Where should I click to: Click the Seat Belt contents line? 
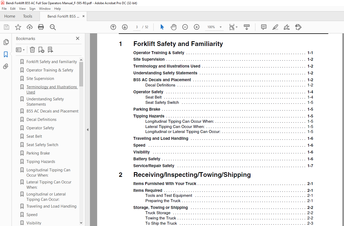[x=229, y=97]
